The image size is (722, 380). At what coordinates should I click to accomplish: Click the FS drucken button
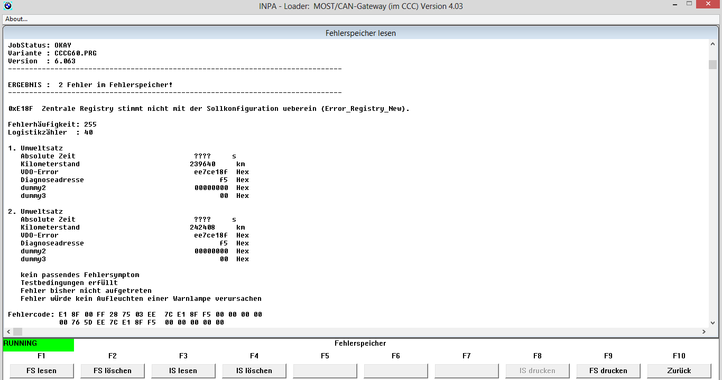[x=608, y=370]
